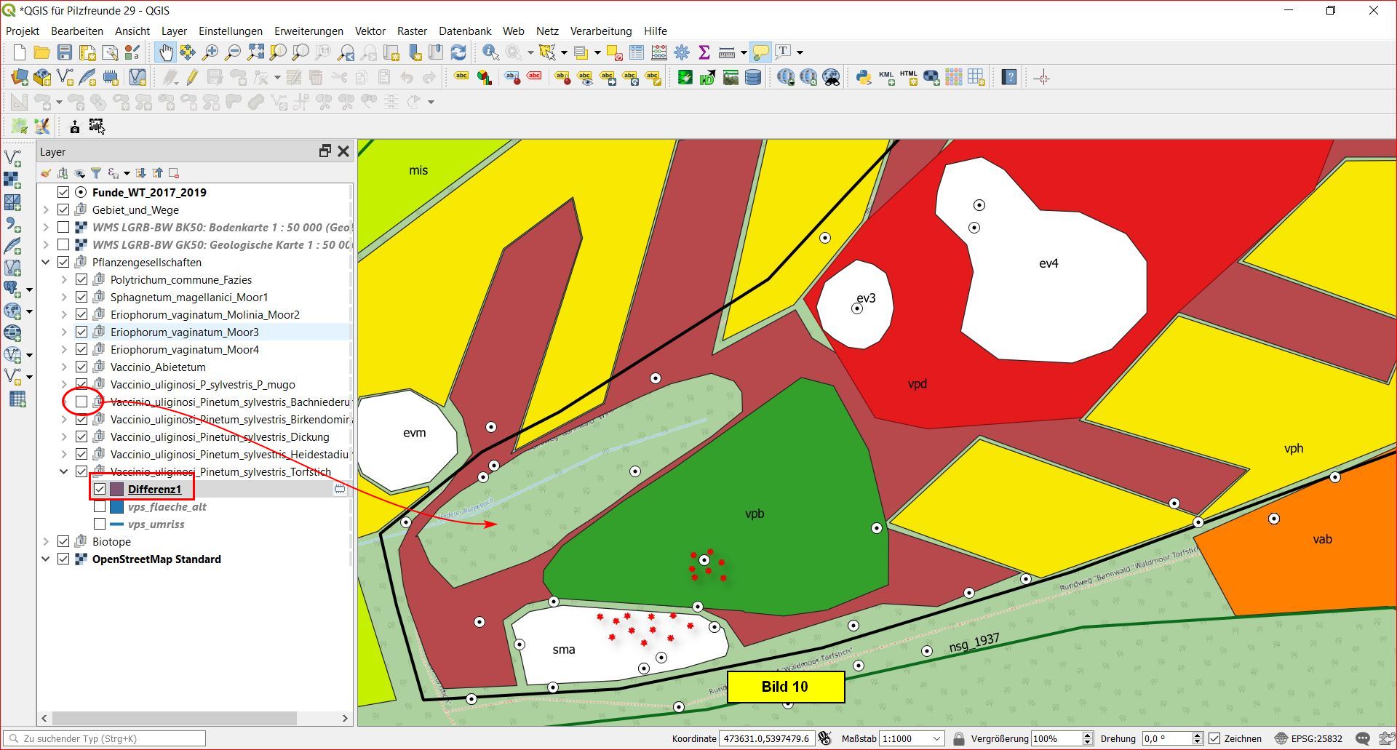Click the EPSG:25832 CRS button

point(1308,738)
